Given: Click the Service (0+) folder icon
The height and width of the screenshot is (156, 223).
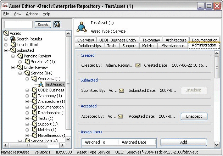Looking at the screenshot, I should click(x=27, y=73).
